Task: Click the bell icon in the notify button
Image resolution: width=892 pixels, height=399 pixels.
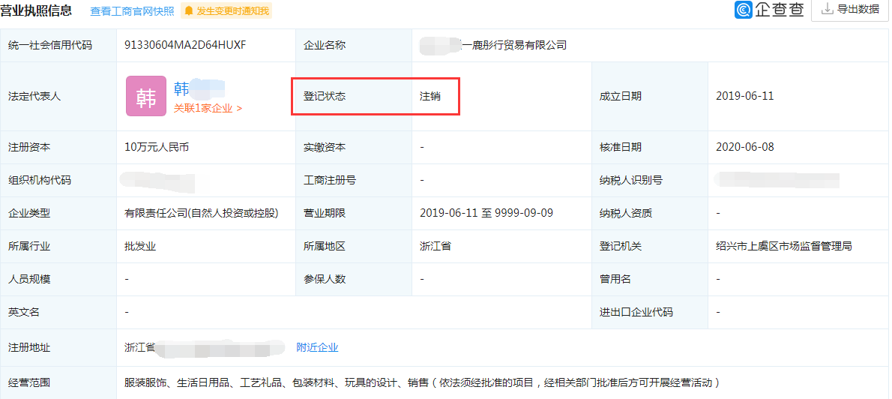Action: tap(189, 10)
